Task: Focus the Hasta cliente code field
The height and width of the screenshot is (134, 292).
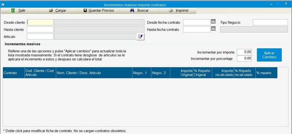Action: point(40,30)
